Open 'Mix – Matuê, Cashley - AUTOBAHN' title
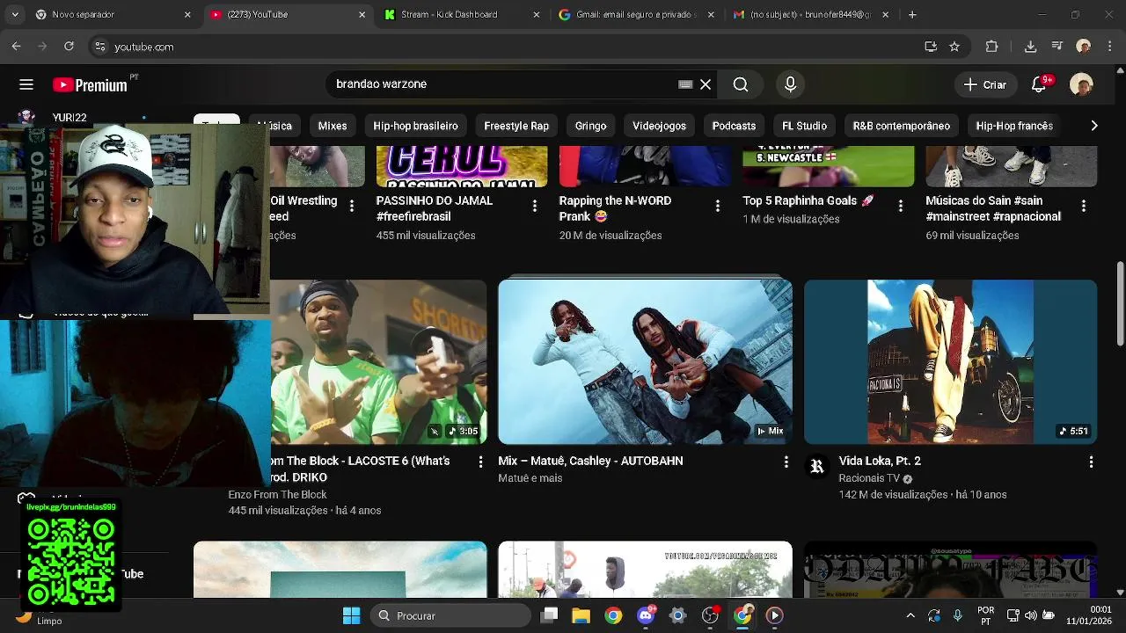Screen dimensions: 1126x633 pyautogui.click(x=590, y=461)
